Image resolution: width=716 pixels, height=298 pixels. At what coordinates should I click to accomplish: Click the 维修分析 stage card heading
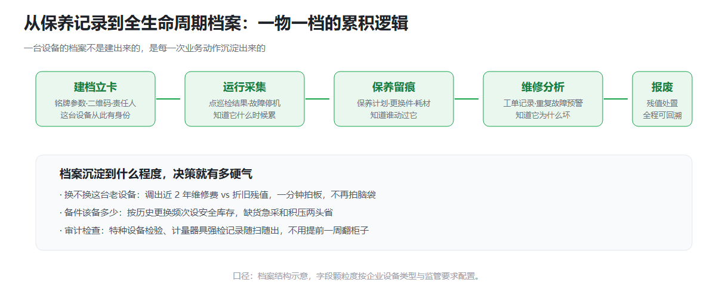coord(543,87)
